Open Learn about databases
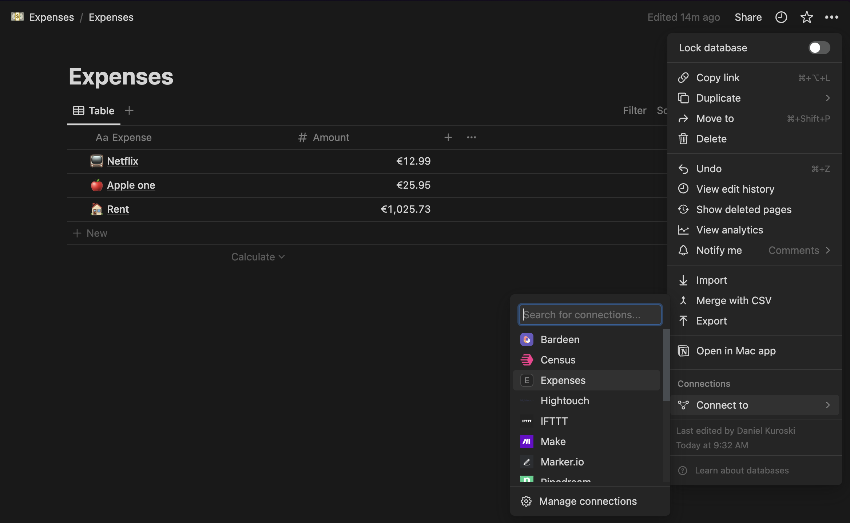 pyautogui.click(x=741, y=470)
